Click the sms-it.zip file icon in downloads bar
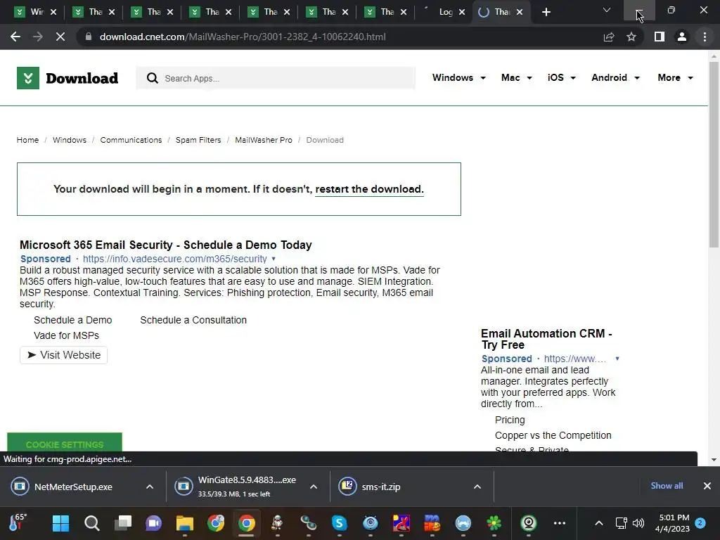The width and height of the screenshot is (720, 540). (347, 487)
